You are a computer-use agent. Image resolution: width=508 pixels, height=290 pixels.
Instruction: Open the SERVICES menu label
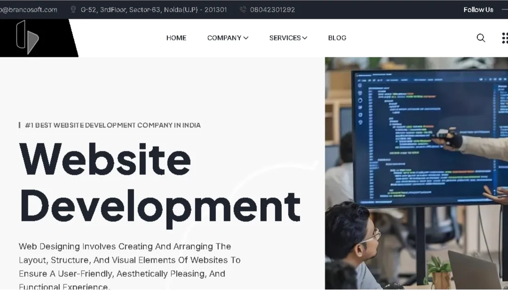[x=285, y=38]
